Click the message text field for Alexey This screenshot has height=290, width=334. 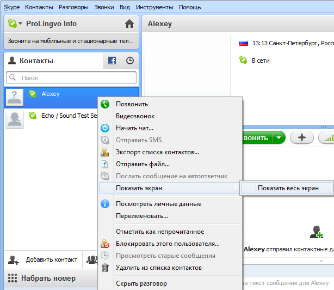click(x=288, y=283)
